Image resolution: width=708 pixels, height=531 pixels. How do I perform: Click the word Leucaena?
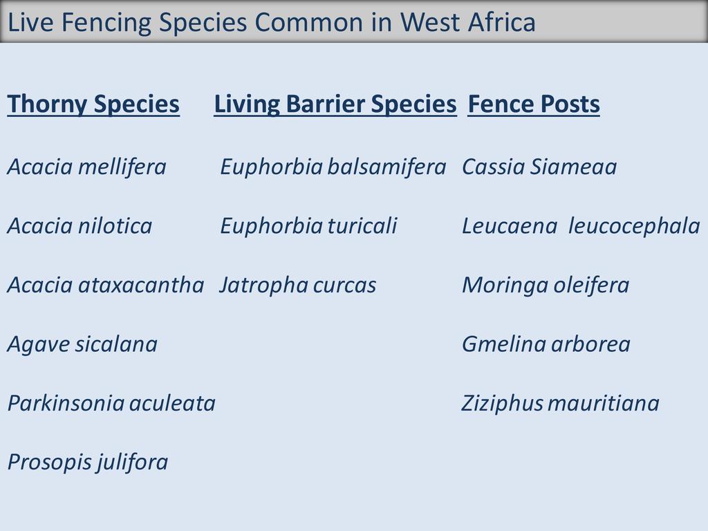click(x=509, y=226)
